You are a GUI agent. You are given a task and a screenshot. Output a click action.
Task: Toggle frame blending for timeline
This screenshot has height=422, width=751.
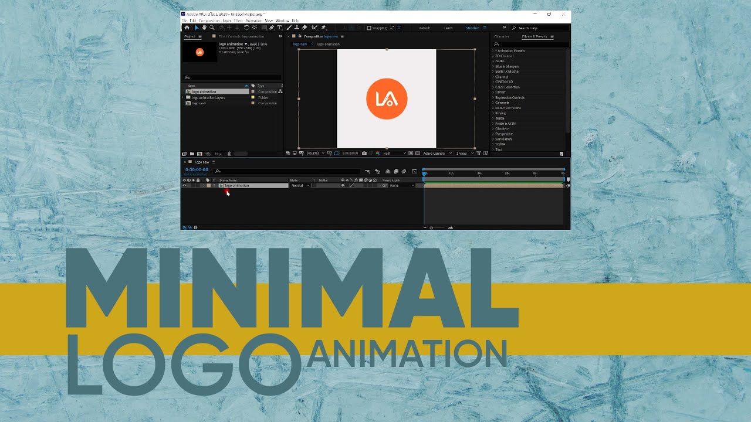click(x=396, y=171)
